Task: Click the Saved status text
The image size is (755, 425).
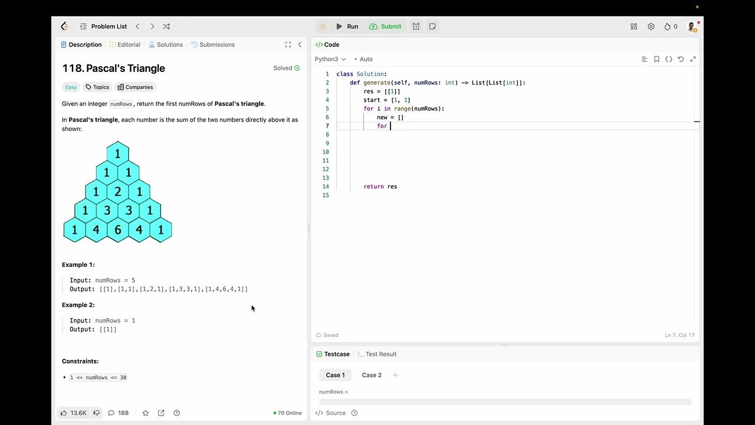Action: coord(327,335)
